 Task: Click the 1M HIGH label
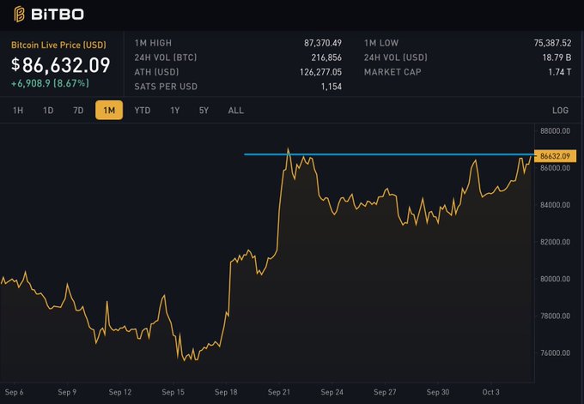tap(153, 43)
